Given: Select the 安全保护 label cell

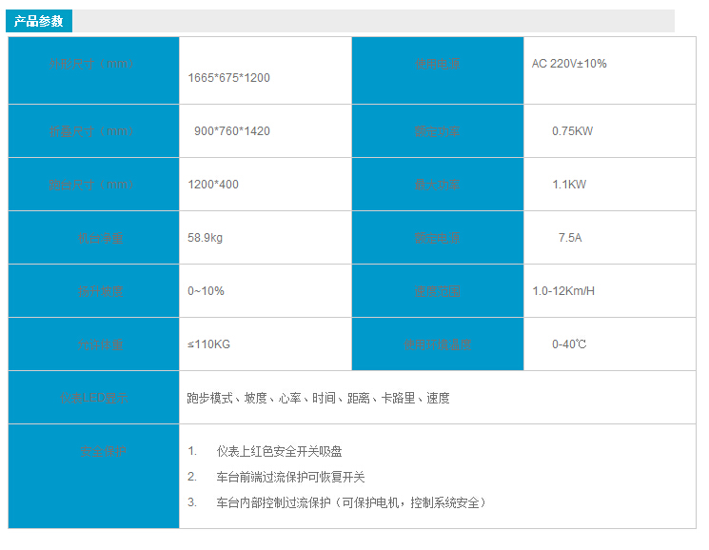Looking at the screenshot, I should point(93,477).
